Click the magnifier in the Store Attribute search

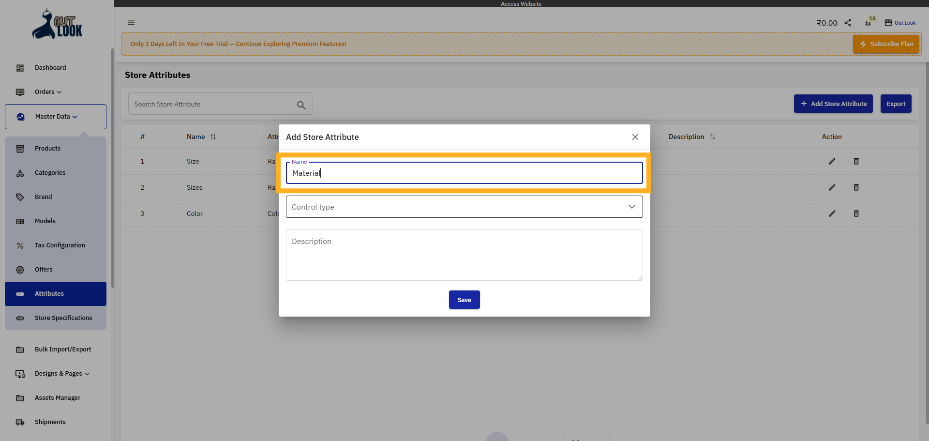coord(301,105)
